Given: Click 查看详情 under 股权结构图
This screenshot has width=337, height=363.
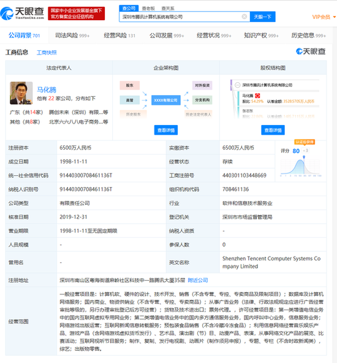Looking at the screenshot, I should (x=273, y=130).
